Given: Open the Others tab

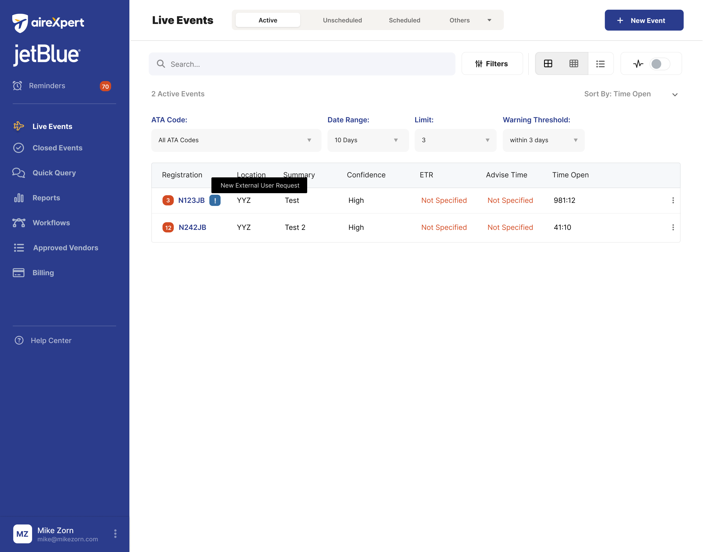Looking at the screenshot, I should [x=459, y=20].
